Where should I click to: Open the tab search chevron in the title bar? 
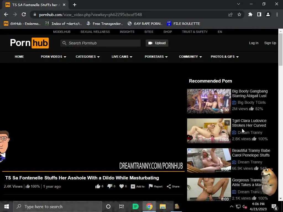(239, 4)
